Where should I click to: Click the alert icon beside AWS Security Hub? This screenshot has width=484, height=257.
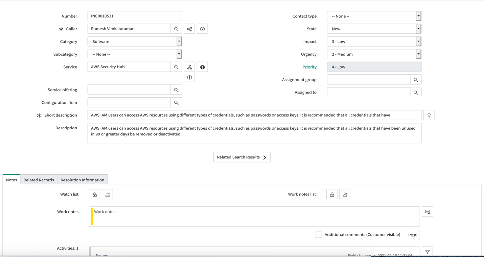202,67
